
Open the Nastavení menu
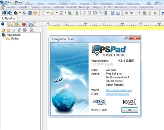[121, 7]
